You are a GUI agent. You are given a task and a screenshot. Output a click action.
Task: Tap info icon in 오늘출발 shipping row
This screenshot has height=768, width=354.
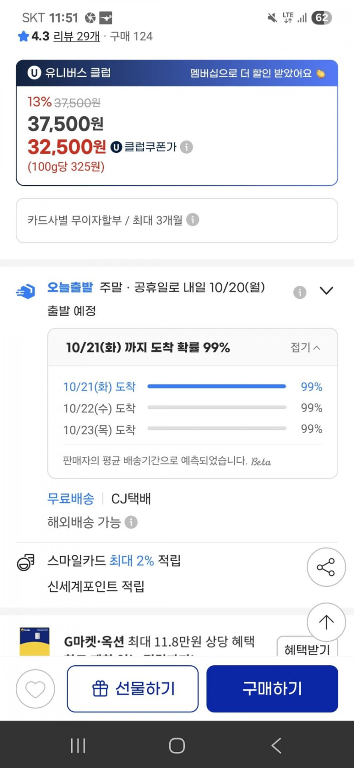pyautogui.click(x=300, y=292)
